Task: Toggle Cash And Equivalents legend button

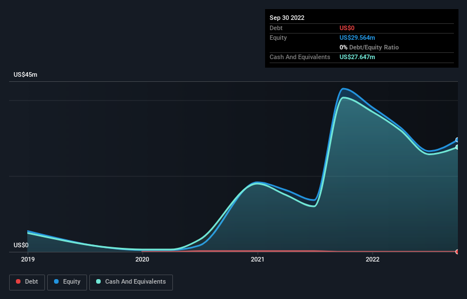Action: pos(131,282)
